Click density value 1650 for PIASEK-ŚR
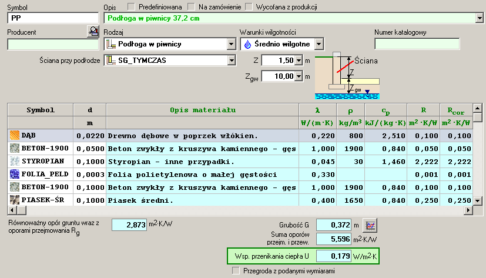 tap(351, 200)
